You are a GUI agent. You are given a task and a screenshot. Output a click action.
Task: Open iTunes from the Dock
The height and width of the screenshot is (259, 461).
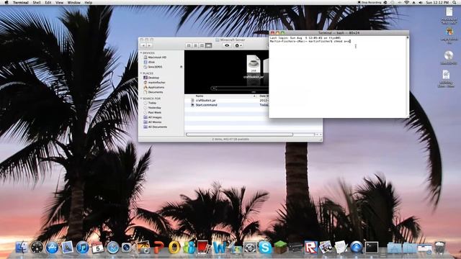[x=82, y=247]
